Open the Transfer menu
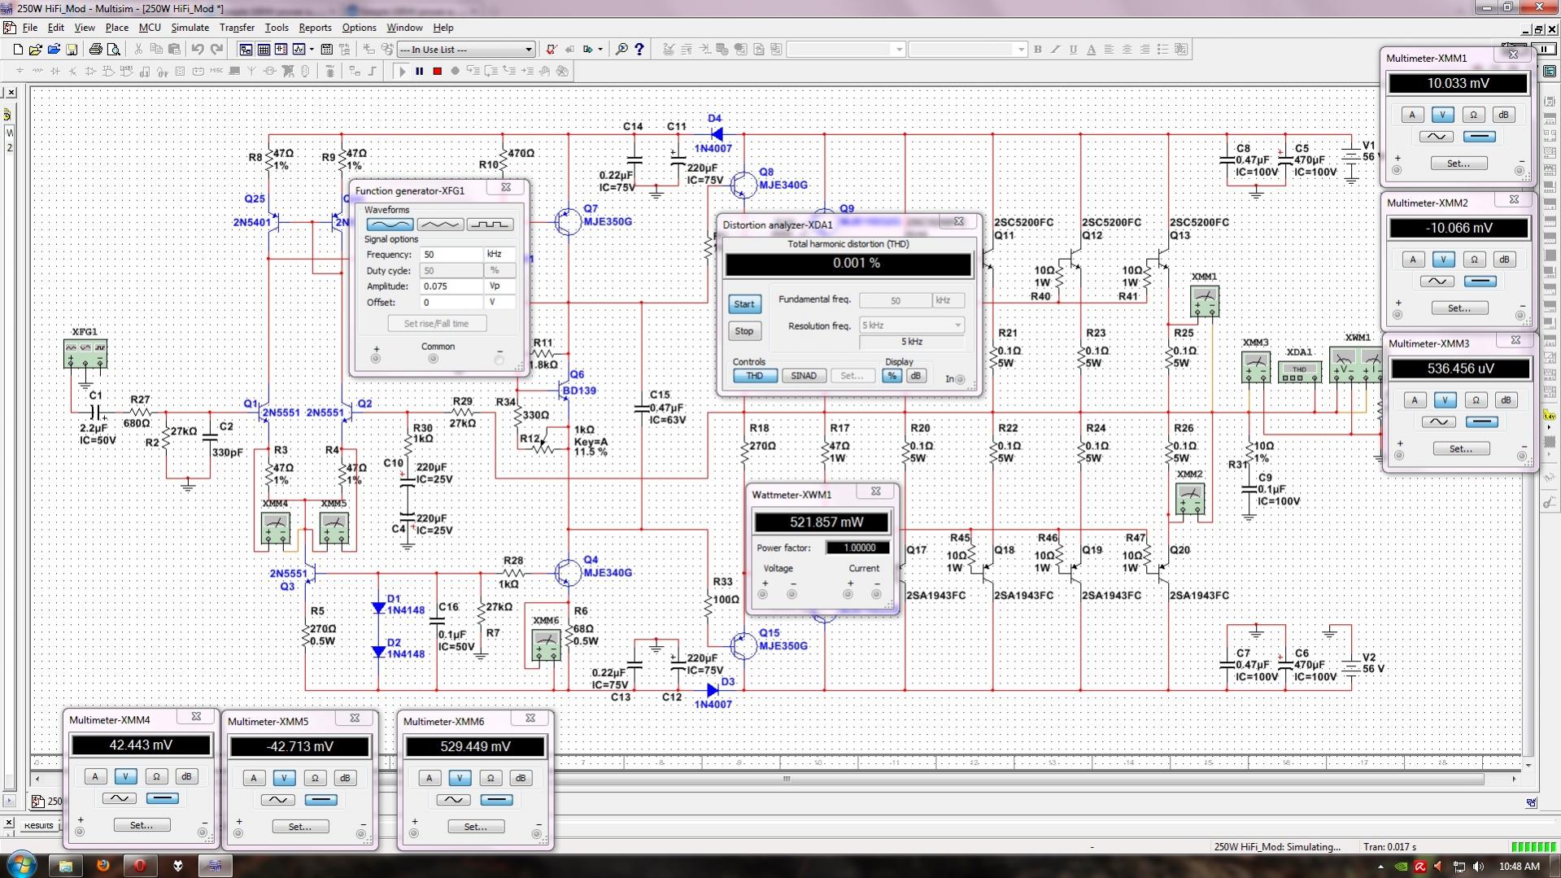The width and height of the screenshot is (1561, 878). 237,28
